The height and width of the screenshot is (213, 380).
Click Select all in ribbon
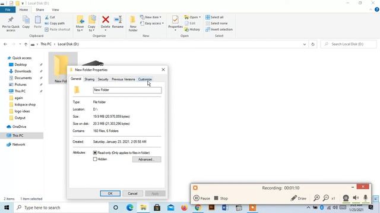[x=214, y=17]
